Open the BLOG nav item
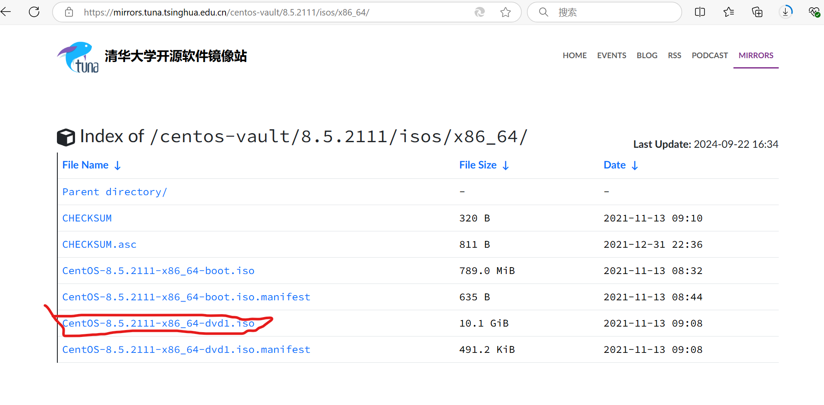824x405 pixels. click(x=647, y=56)
